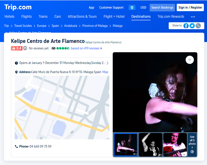Share to Twitter
This screenshot has width=207, height=165.
click(192, 26)
